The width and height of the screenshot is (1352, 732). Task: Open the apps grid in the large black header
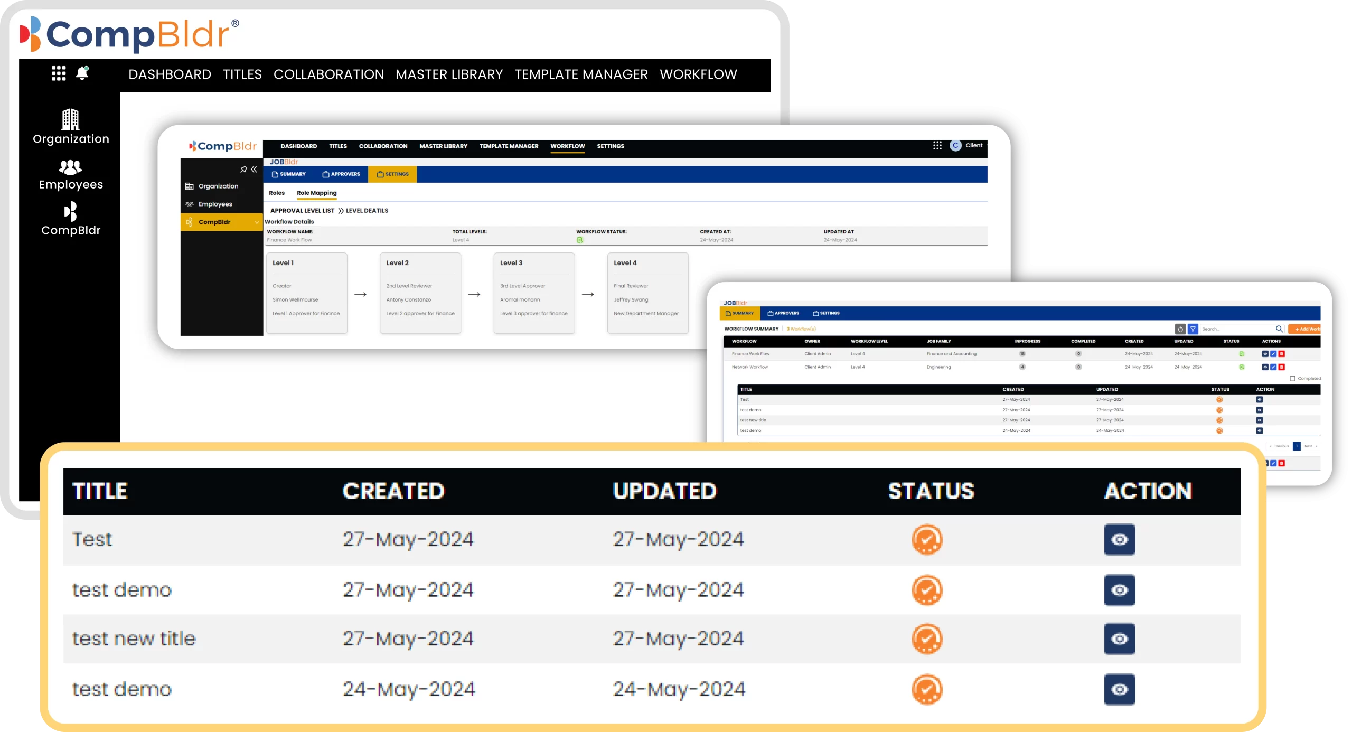point(59,73)
